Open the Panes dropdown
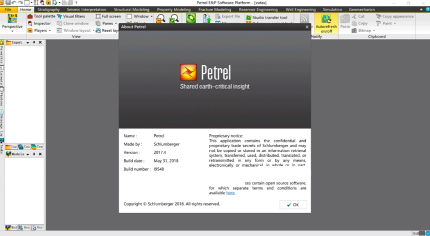 click(x=115, y=23)
